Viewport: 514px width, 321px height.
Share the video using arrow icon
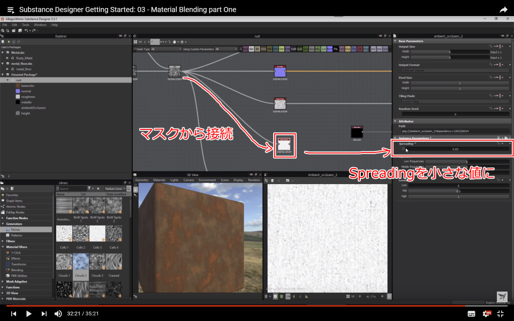click(x=503, y=10)
